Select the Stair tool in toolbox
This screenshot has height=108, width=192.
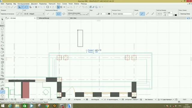tap(2, 49)
